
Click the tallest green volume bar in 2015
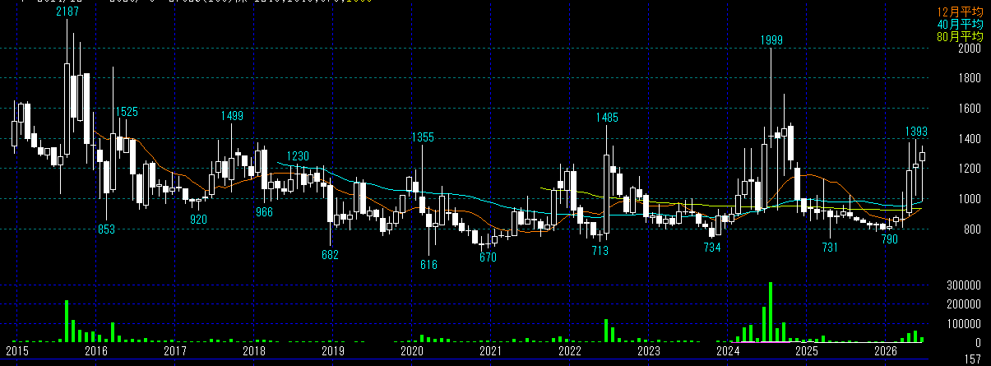tap(67, 321)
